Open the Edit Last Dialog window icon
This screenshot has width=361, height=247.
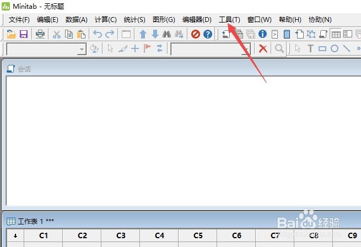(x=126, y=34)
